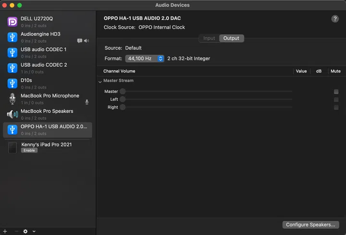Click the DELL U2720Q display port icon
This screenshot has height=235, width=346.
click(x=12, y=22)
